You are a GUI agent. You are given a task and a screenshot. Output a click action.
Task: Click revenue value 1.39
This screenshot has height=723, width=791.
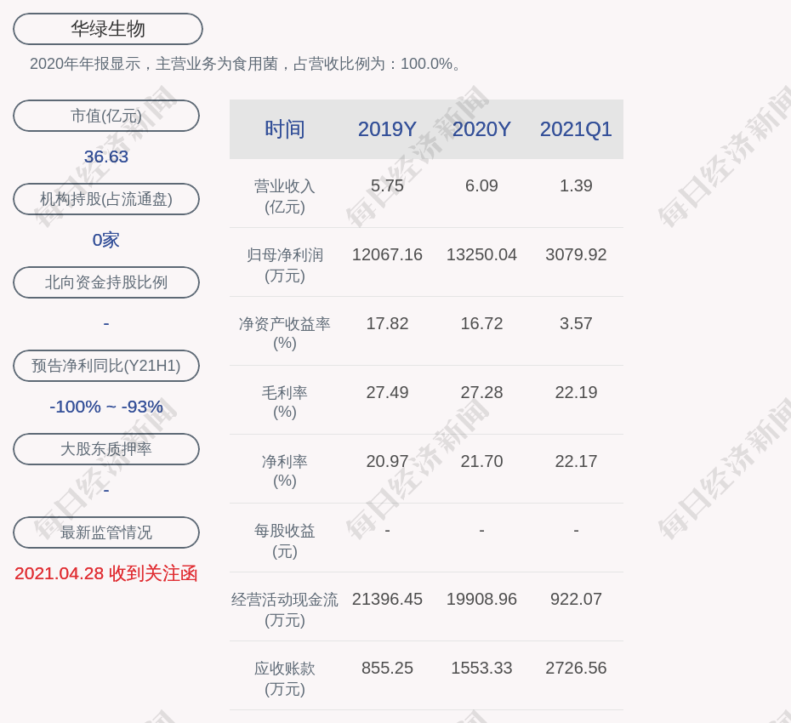(x=576, y=185)
